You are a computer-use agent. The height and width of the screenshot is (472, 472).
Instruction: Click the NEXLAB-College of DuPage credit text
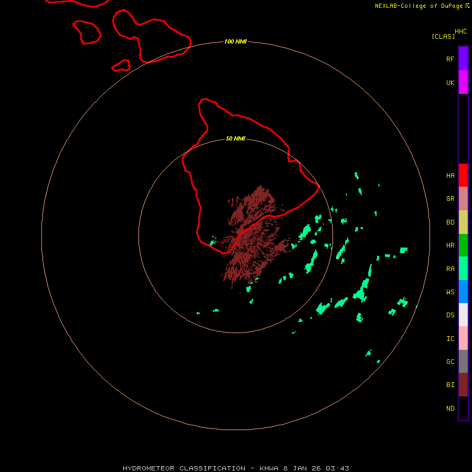[422, 6]
